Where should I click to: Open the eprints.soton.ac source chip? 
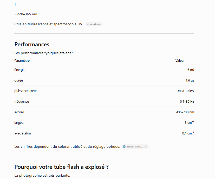[135, 147]
